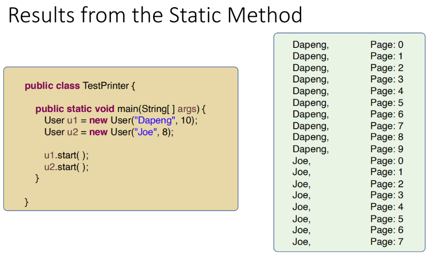Click the output line "Joe, Page: 0"
Viewport: 427px width, 254px height.
pos(348,161)
